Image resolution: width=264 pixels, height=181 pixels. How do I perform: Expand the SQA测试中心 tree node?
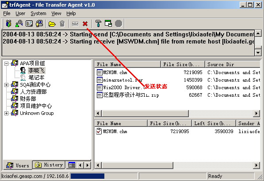coord(6,85)
